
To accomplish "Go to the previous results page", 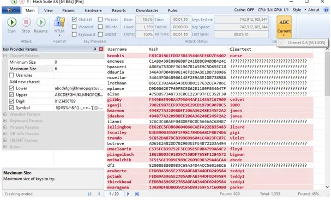I will (x=99, y=193).
